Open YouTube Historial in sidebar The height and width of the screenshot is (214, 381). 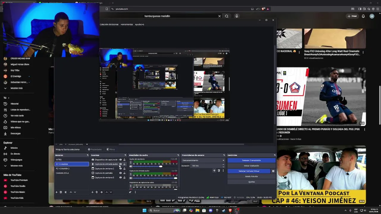[x=15, y=104]
